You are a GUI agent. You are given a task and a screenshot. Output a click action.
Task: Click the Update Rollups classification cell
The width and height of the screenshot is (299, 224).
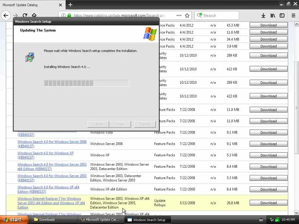(x=160, y=203)
